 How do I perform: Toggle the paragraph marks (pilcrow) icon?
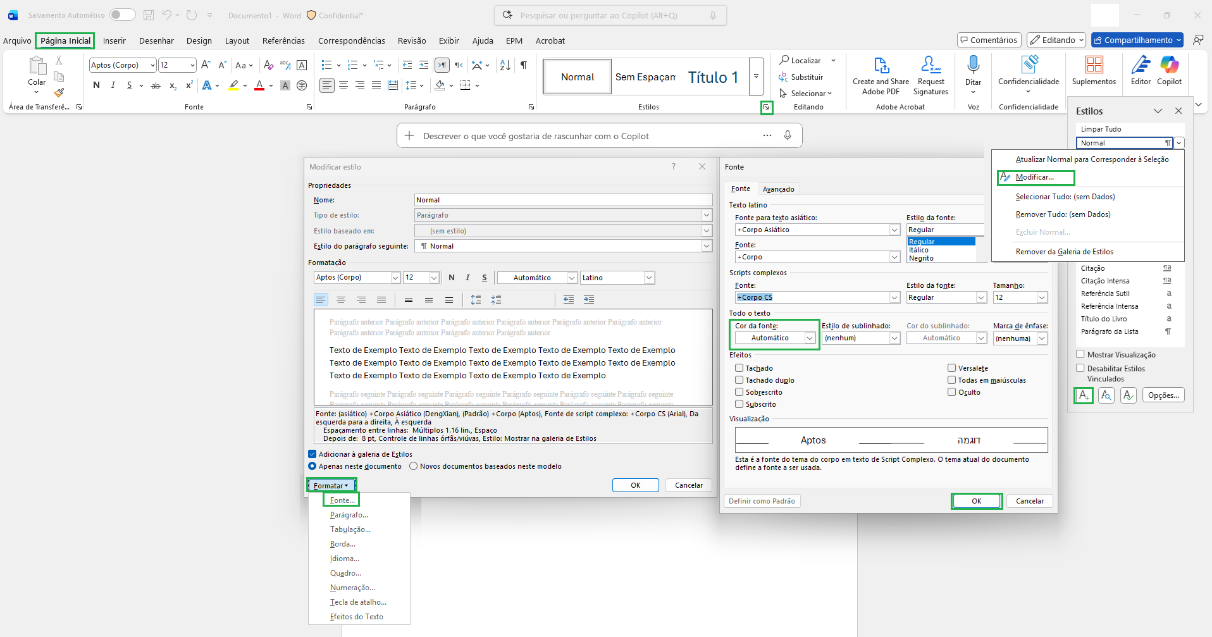(x=524, y=65)
